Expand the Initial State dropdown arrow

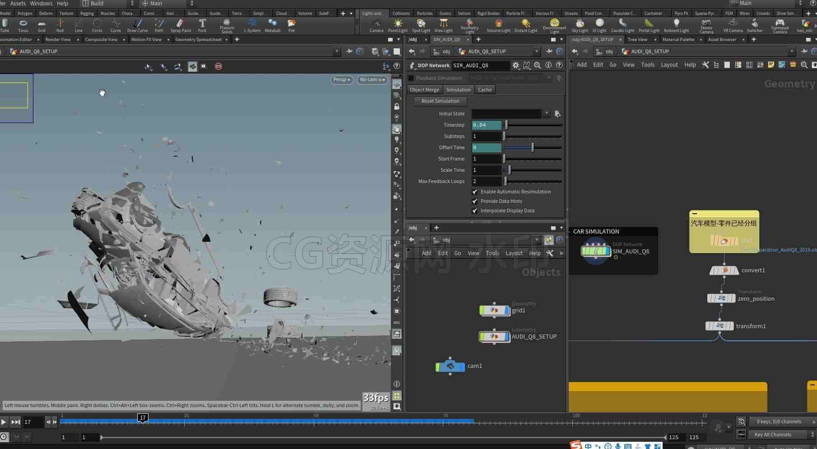pos(547,114)
